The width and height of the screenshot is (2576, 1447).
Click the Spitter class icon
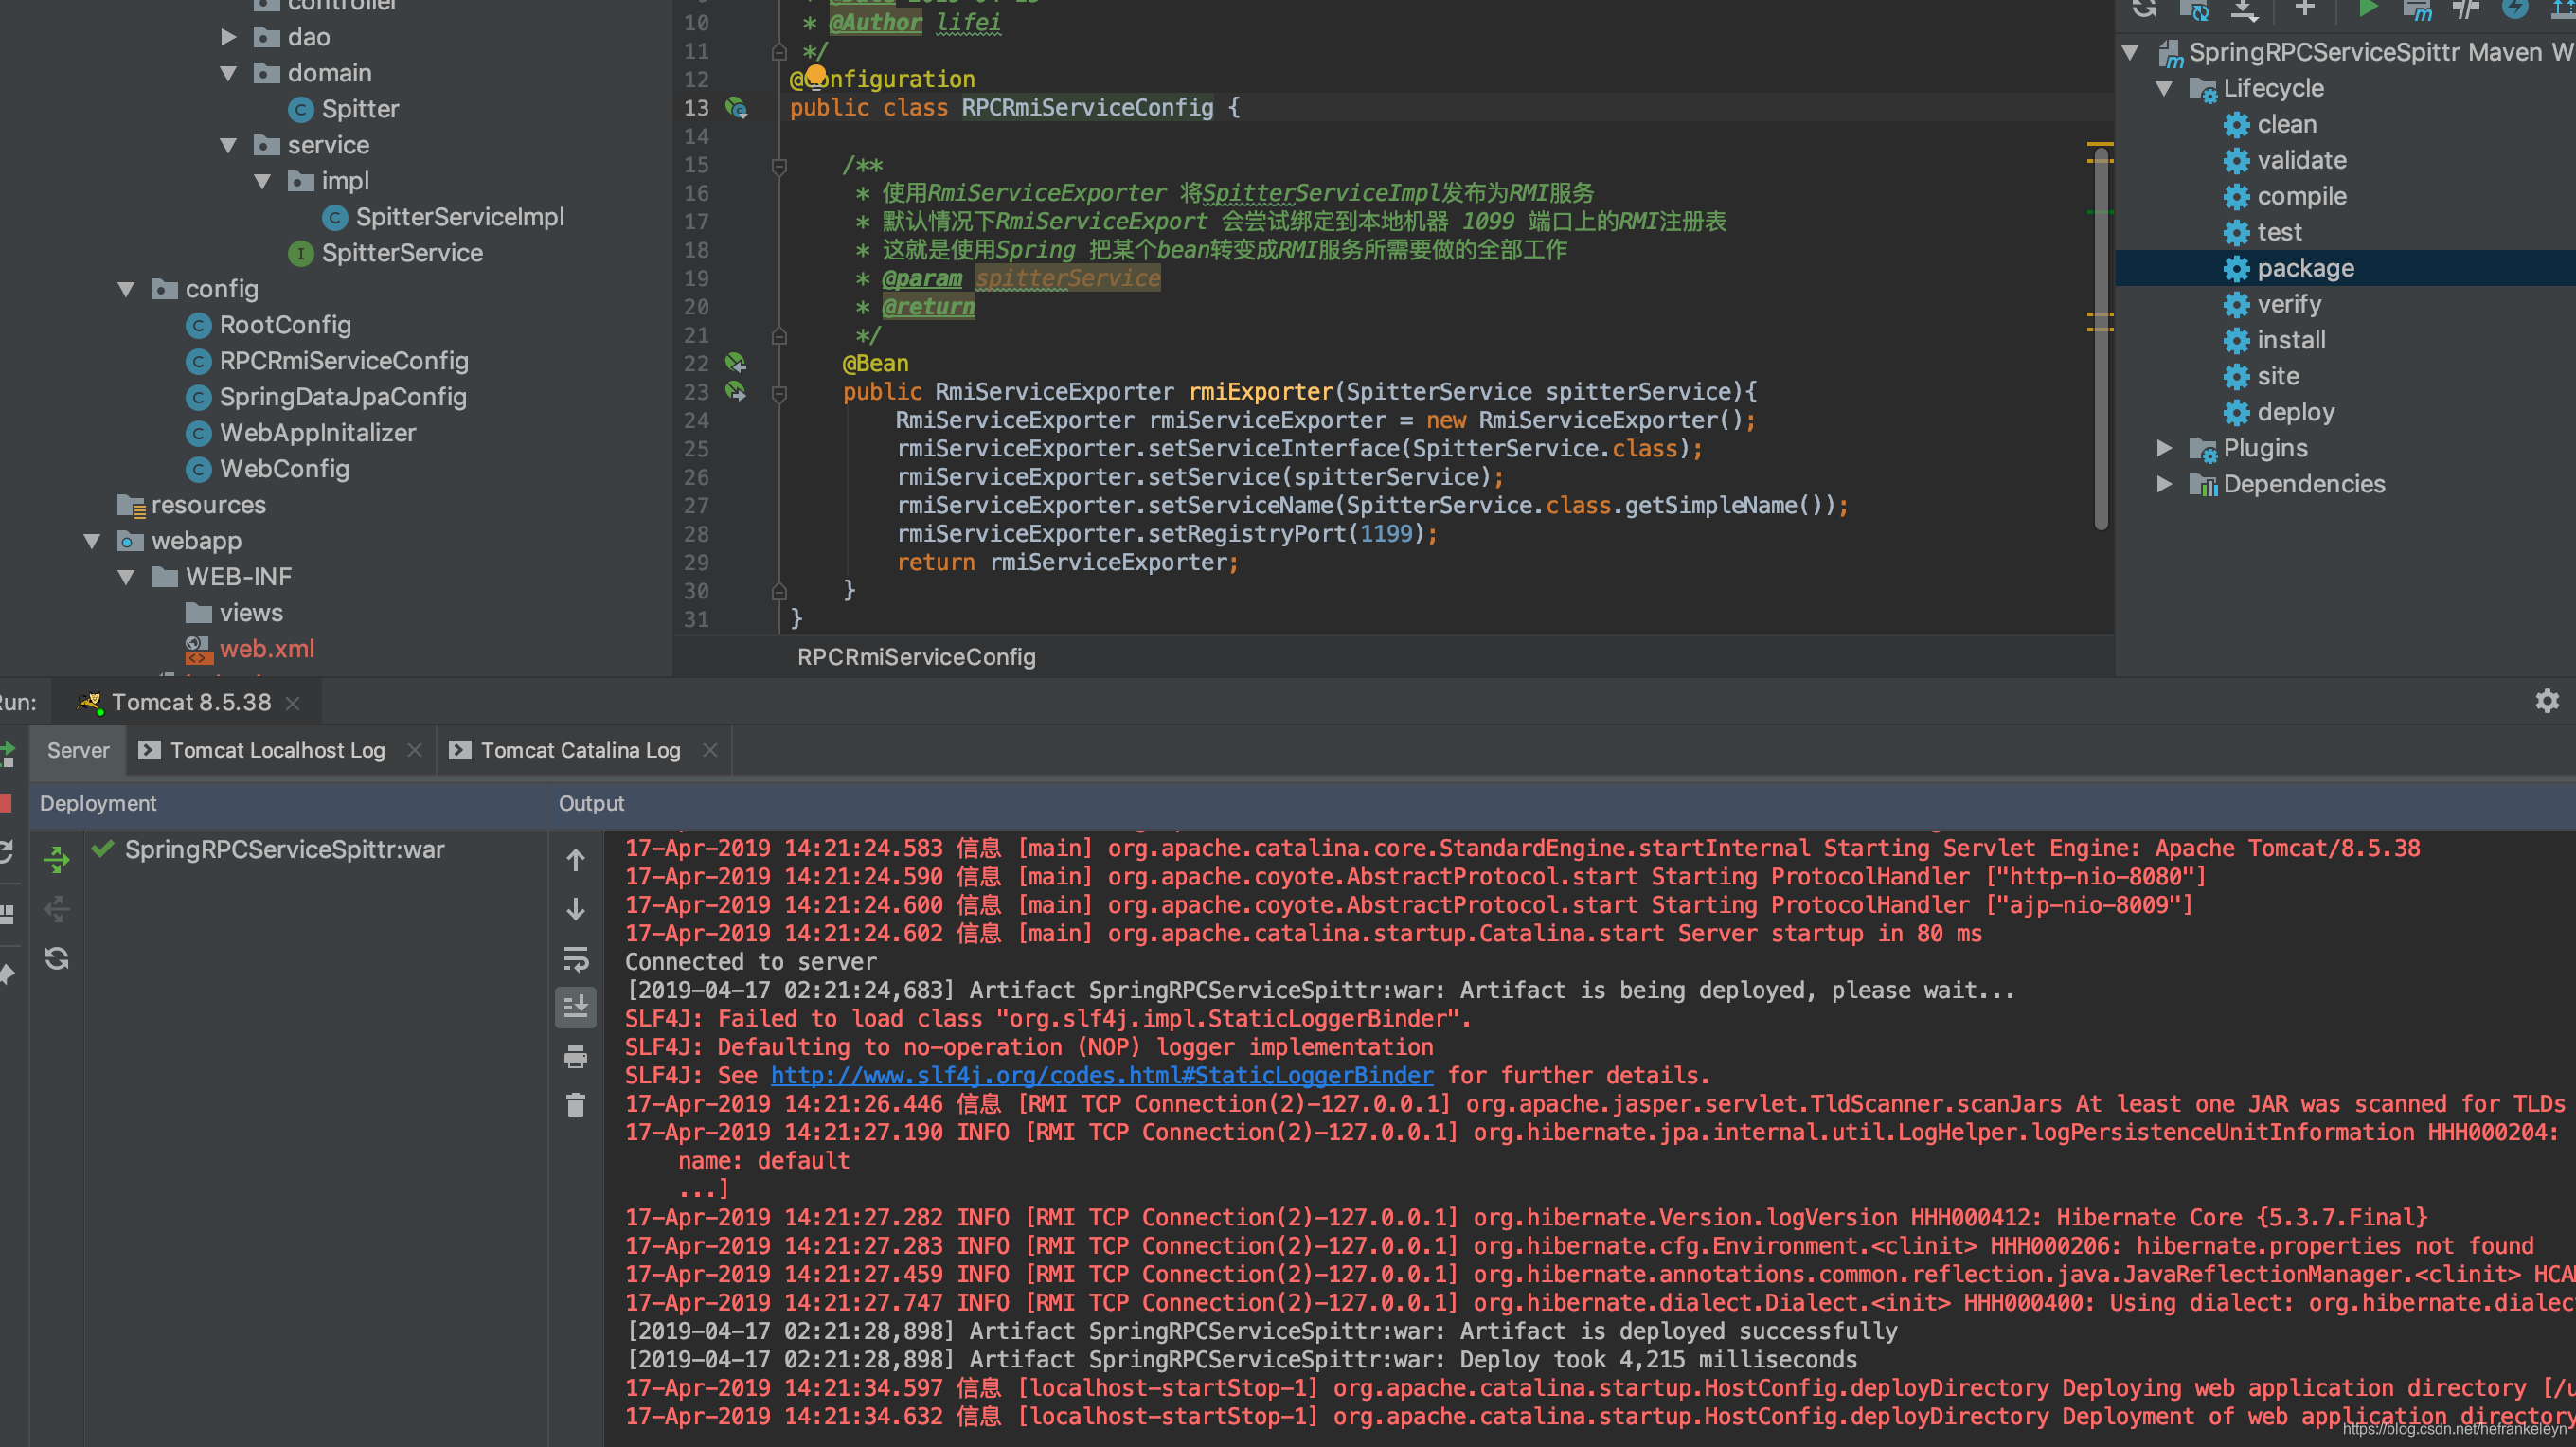300,109
